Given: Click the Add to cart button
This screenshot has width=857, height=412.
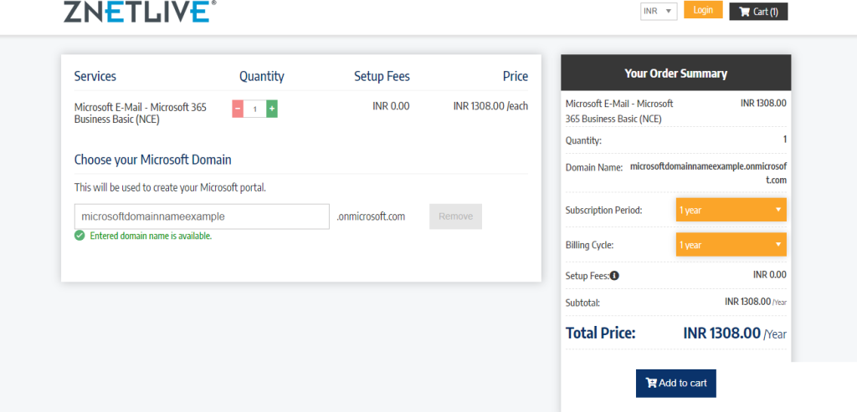Looking at the screenshot, I should 675,383.
